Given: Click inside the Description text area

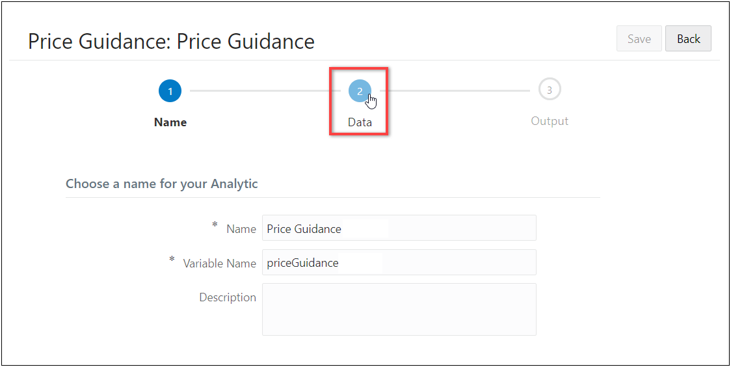Looking at the screenshot, I should coord(399,309).
